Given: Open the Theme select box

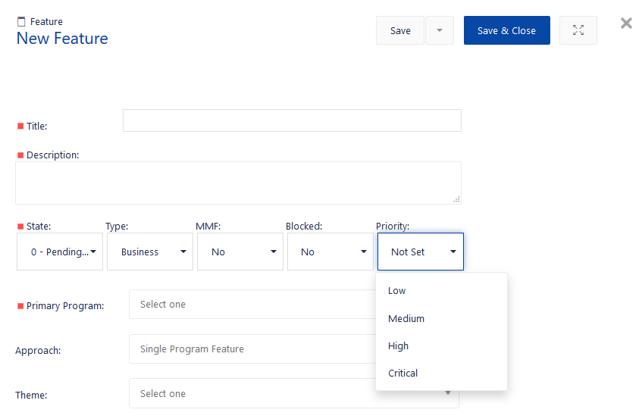Looking at the screenshot, I should click(293, 393).
